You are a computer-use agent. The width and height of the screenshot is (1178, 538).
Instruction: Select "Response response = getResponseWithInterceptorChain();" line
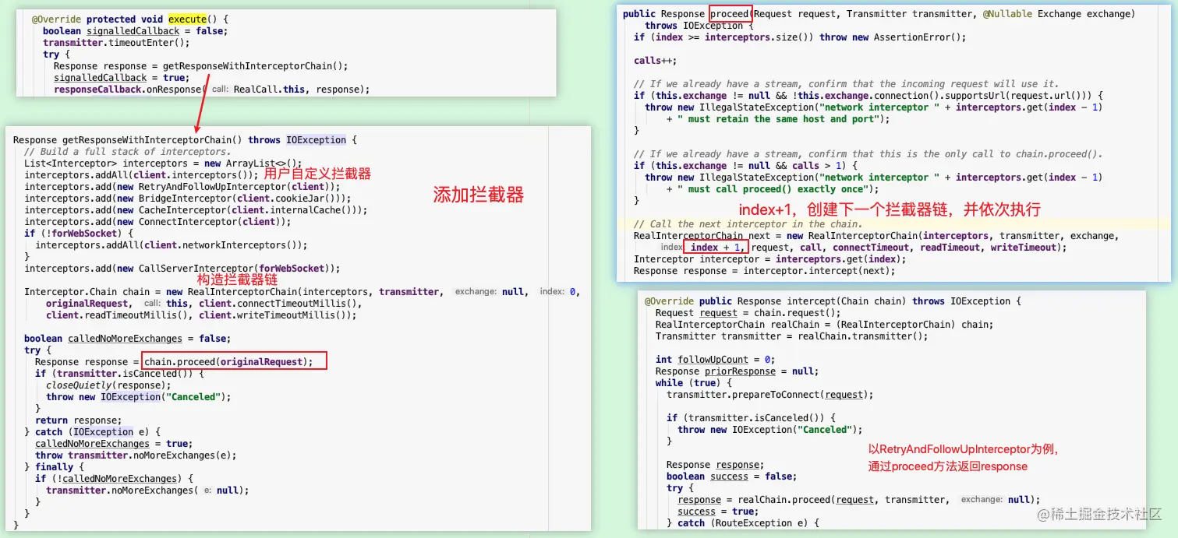click(200, 65)
